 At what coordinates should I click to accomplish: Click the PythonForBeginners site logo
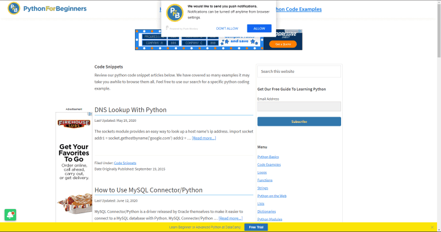coord(48,9)
